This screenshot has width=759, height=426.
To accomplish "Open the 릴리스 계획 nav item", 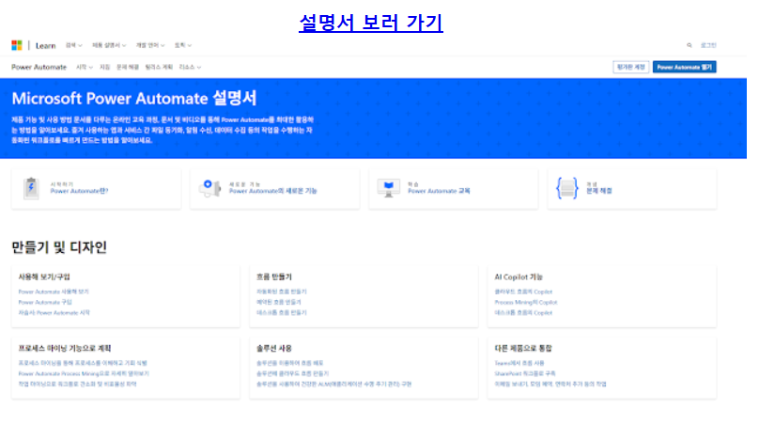I will point(159,67).
